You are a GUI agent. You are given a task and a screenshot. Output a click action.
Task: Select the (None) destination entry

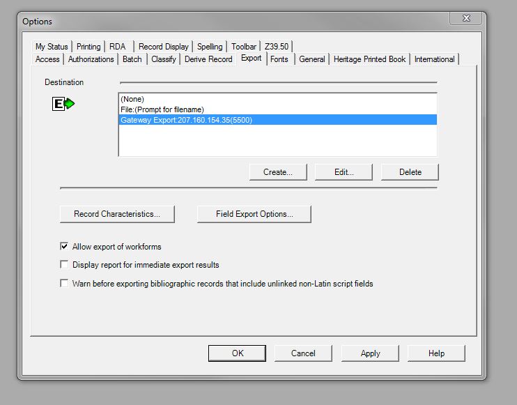pos(132,100)
